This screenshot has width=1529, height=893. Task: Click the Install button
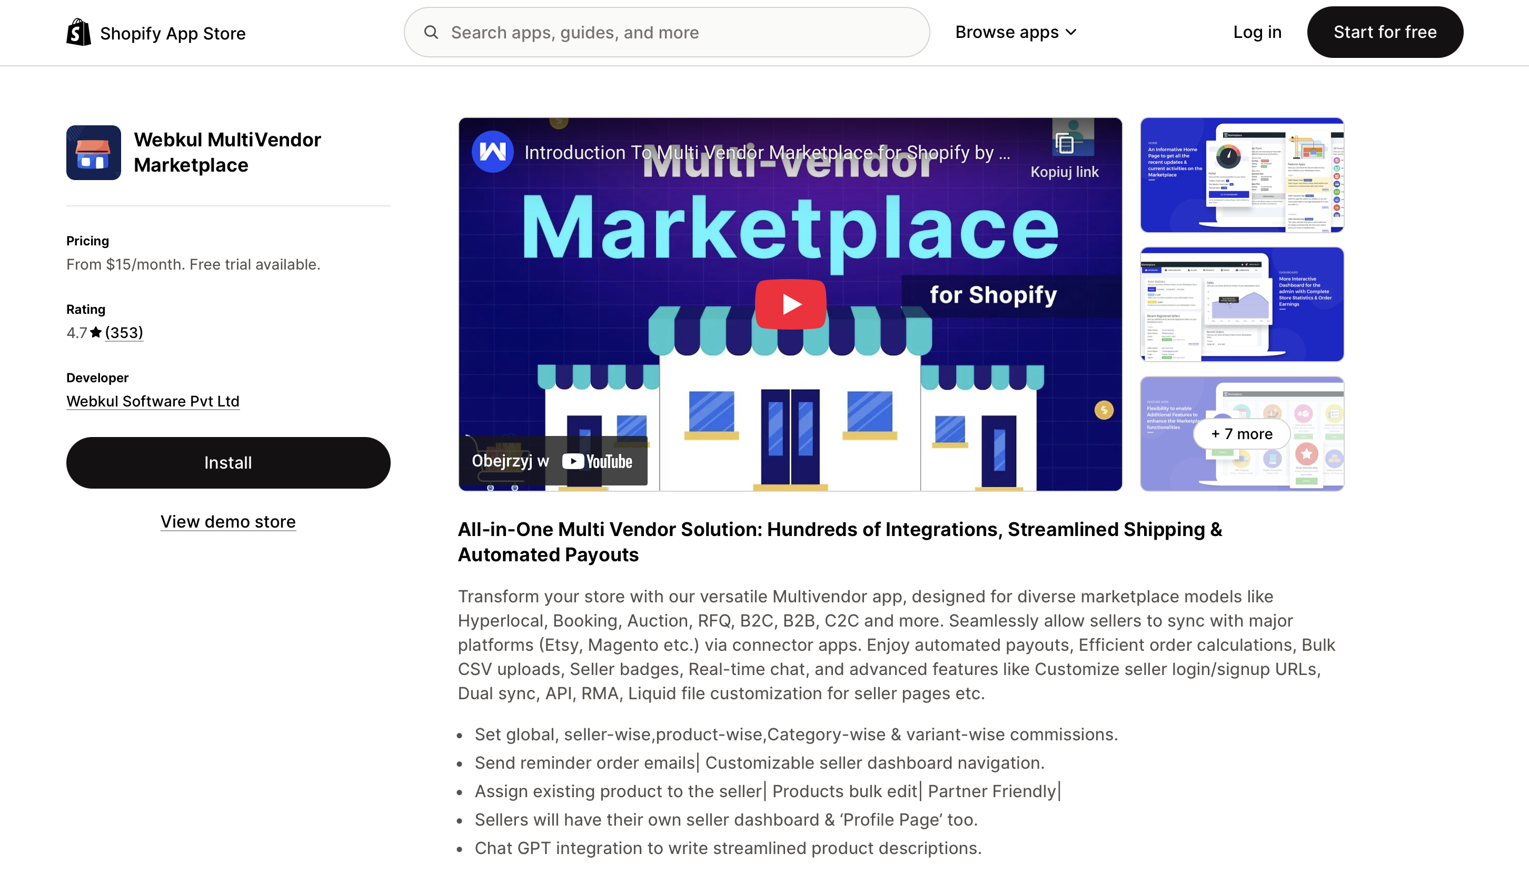(x=228, y=463)
